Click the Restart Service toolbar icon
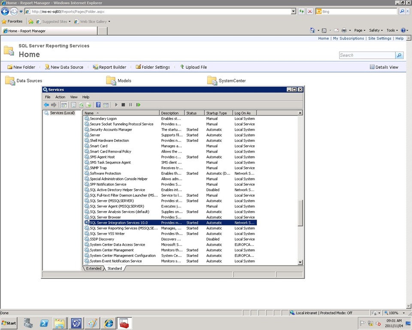 tap(138, 105)
